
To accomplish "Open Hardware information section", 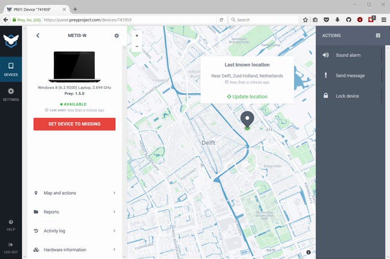I will (x=75, y=250).
